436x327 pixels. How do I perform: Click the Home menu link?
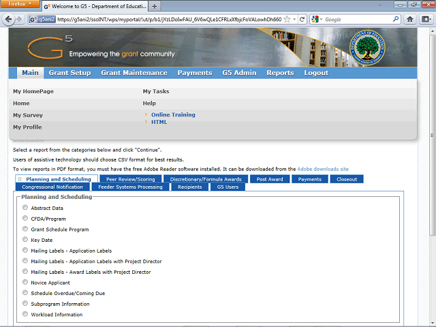click(x=21, y=103)
